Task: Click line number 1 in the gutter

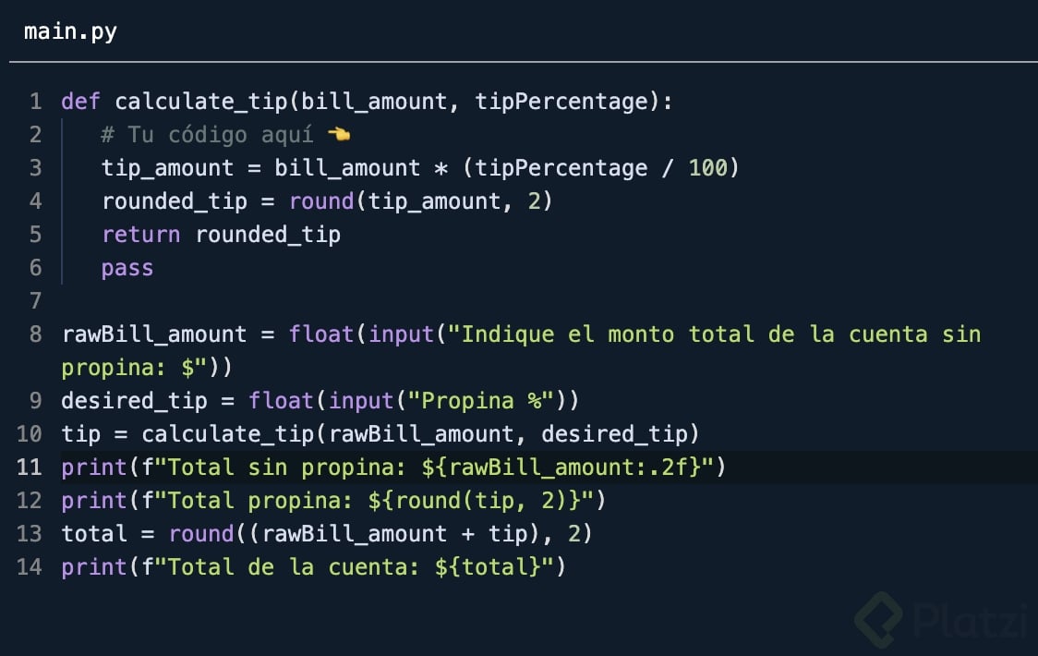Action: click(x=35, y=102)
